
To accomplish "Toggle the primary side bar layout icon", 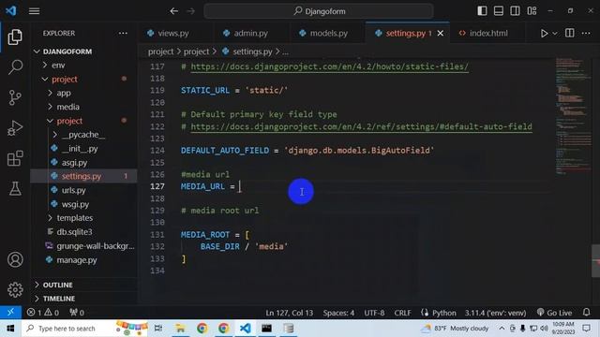I will pos(482,10).
